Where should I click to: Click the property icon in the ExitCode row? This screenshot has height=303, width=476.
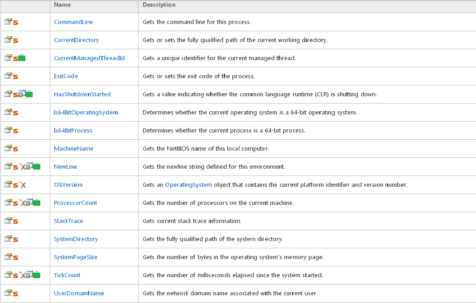click(x=8, y=76)
